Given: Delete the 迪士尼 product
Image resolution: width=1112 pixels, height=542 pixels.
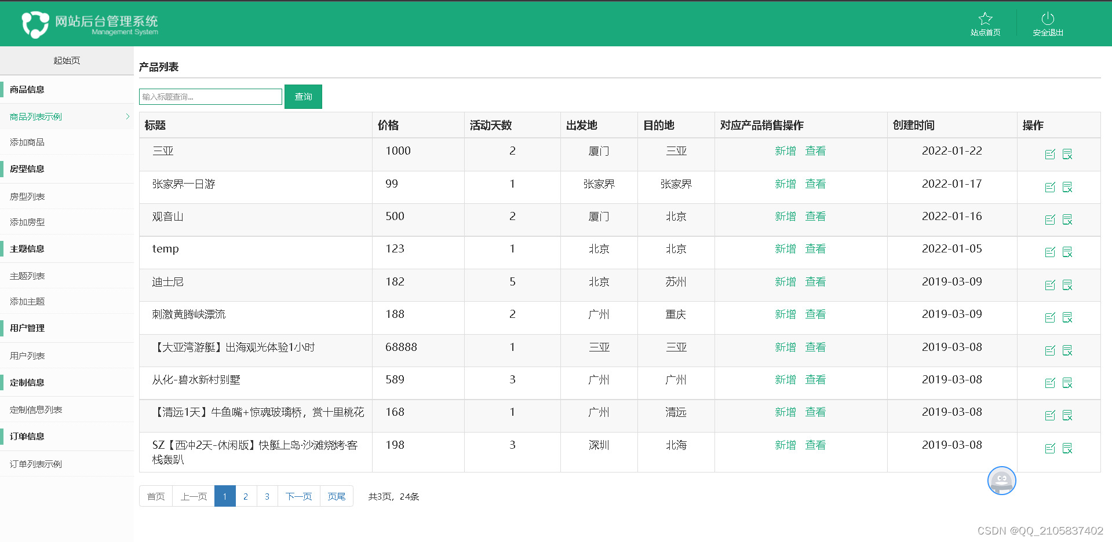Looking at the screenshot, I should pos(1067,285).
